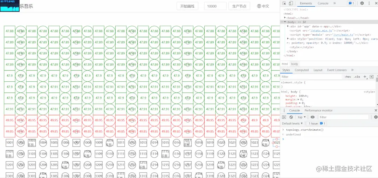Open DevTools customize kebab menu
Image resolution: width=378 pixels, height=178 pixels.
369,4
